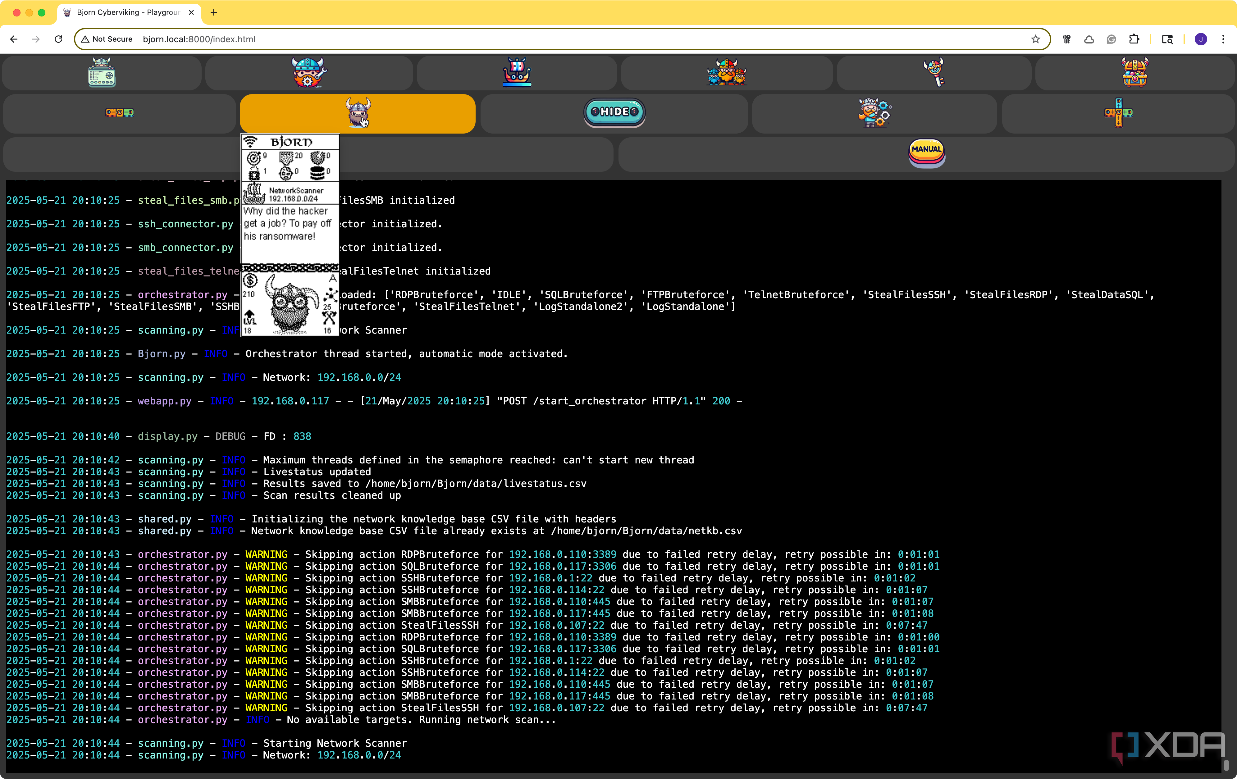Open the viking with gears actions icon
This screenshot has height=779, width=1237.
pos(875,112)
